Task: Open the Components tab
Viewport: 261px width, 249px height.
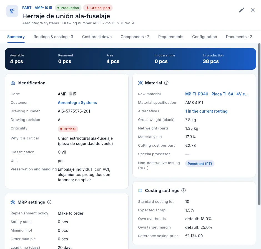Action: coord(135,37)
